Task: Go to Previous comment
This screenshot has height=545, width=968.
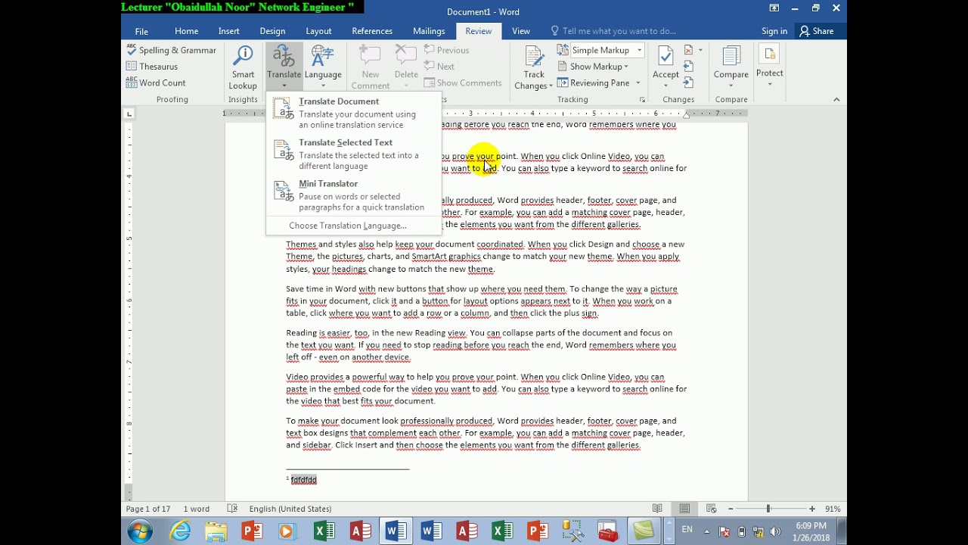Action: [x=447, y=50]
